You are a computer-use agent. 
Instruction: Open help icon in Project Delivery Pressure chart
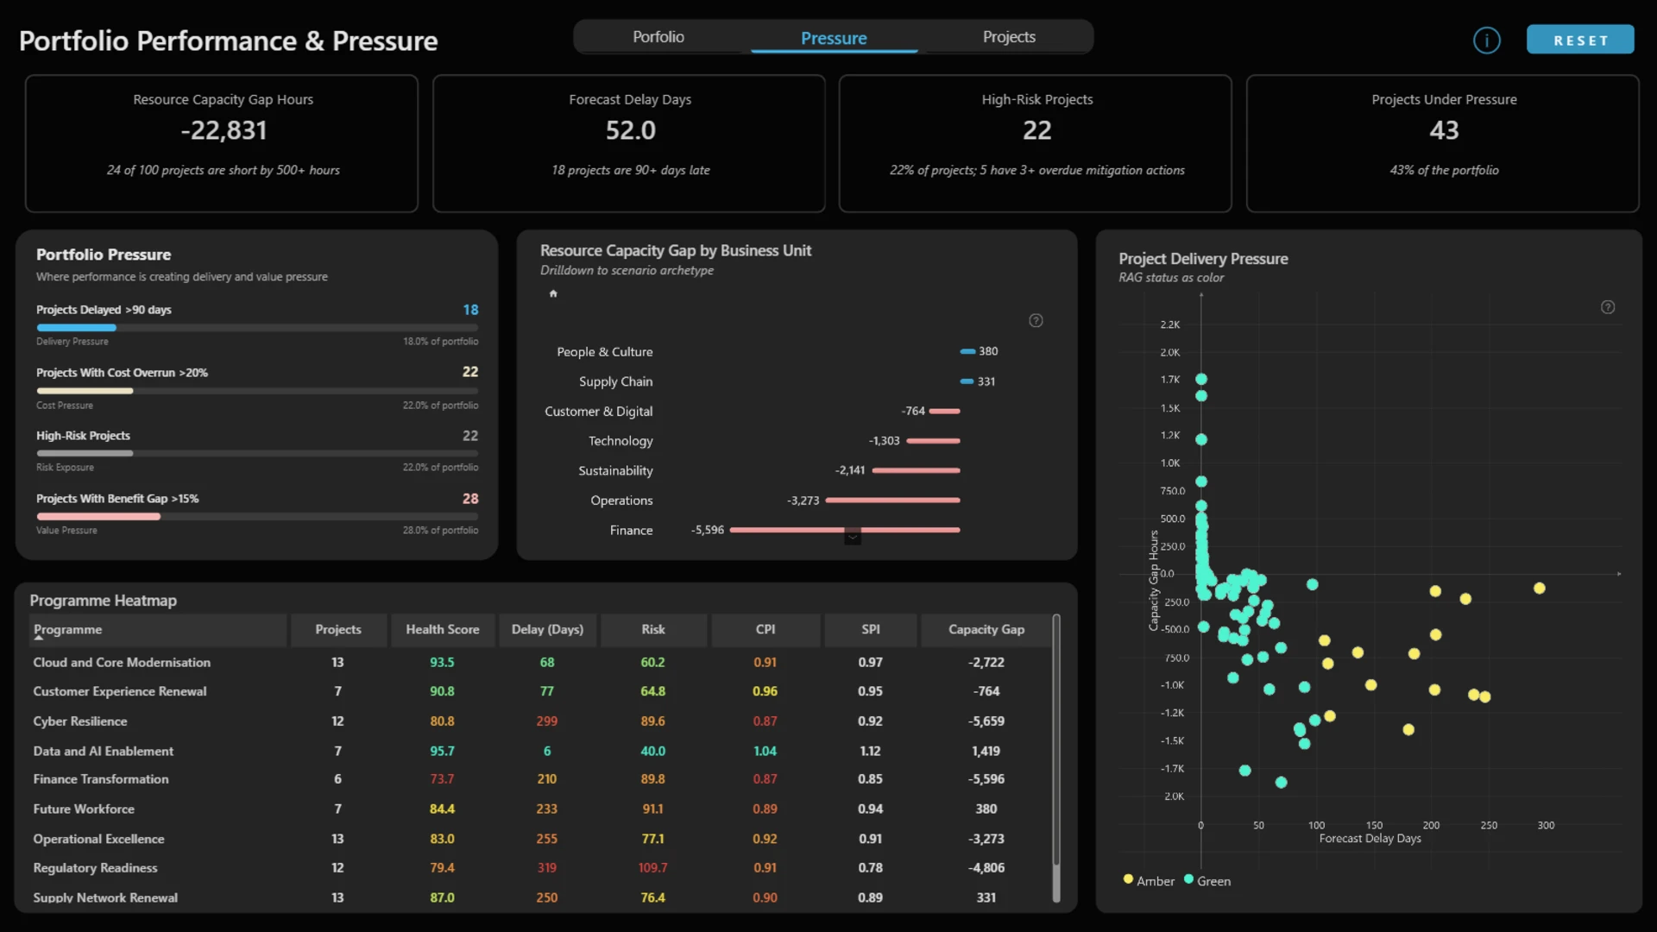coord(1608,307)
